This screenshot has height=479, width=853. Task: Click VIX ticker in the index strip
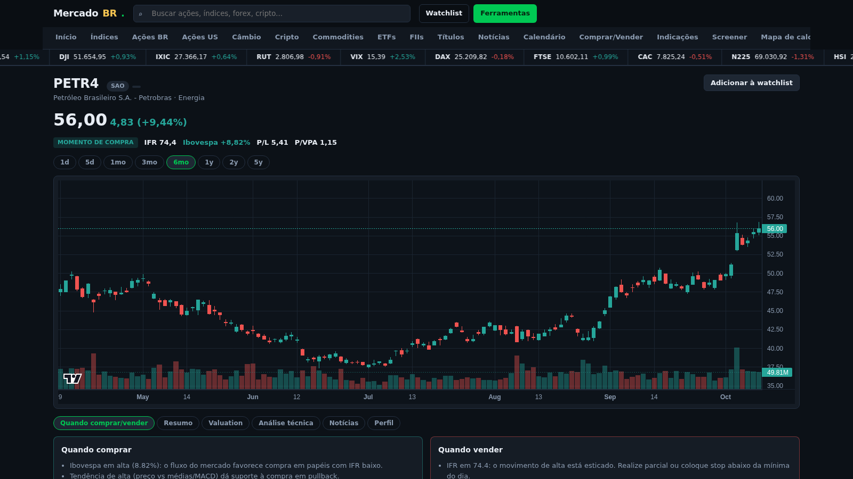coord(383,57)
